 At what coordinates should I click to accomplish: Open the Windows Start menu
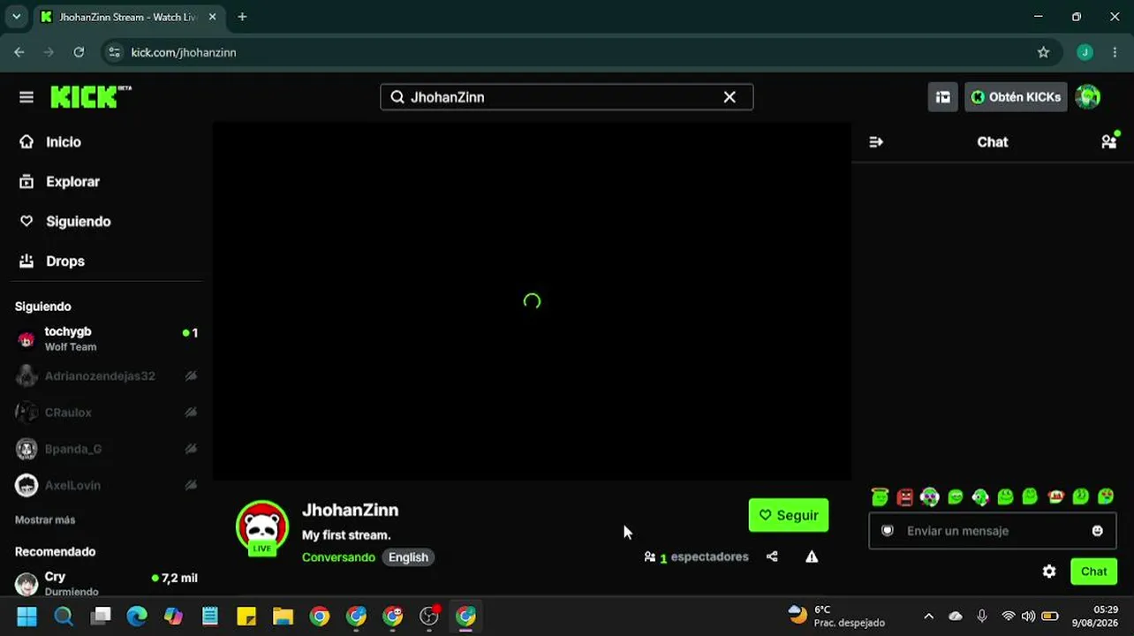[26, 616]
